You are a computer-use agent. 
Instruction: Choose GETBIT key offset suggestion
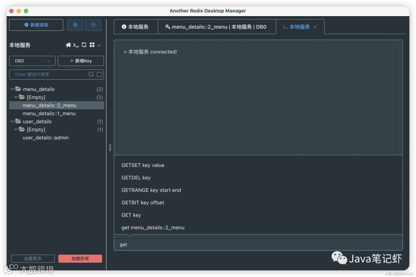pyautogui.click(x=258, y=202)
